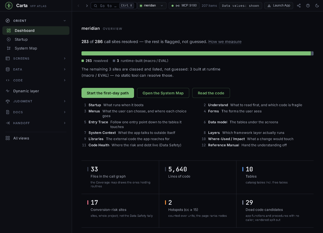Click the Judgment scales icon
The height and width of the screenshot is (233, 323).
(x=8, y=101)
